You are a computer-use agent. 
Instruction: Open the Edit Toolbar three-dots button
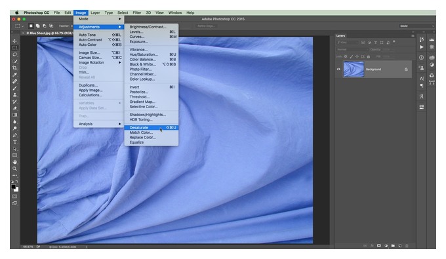pos(15,175)
